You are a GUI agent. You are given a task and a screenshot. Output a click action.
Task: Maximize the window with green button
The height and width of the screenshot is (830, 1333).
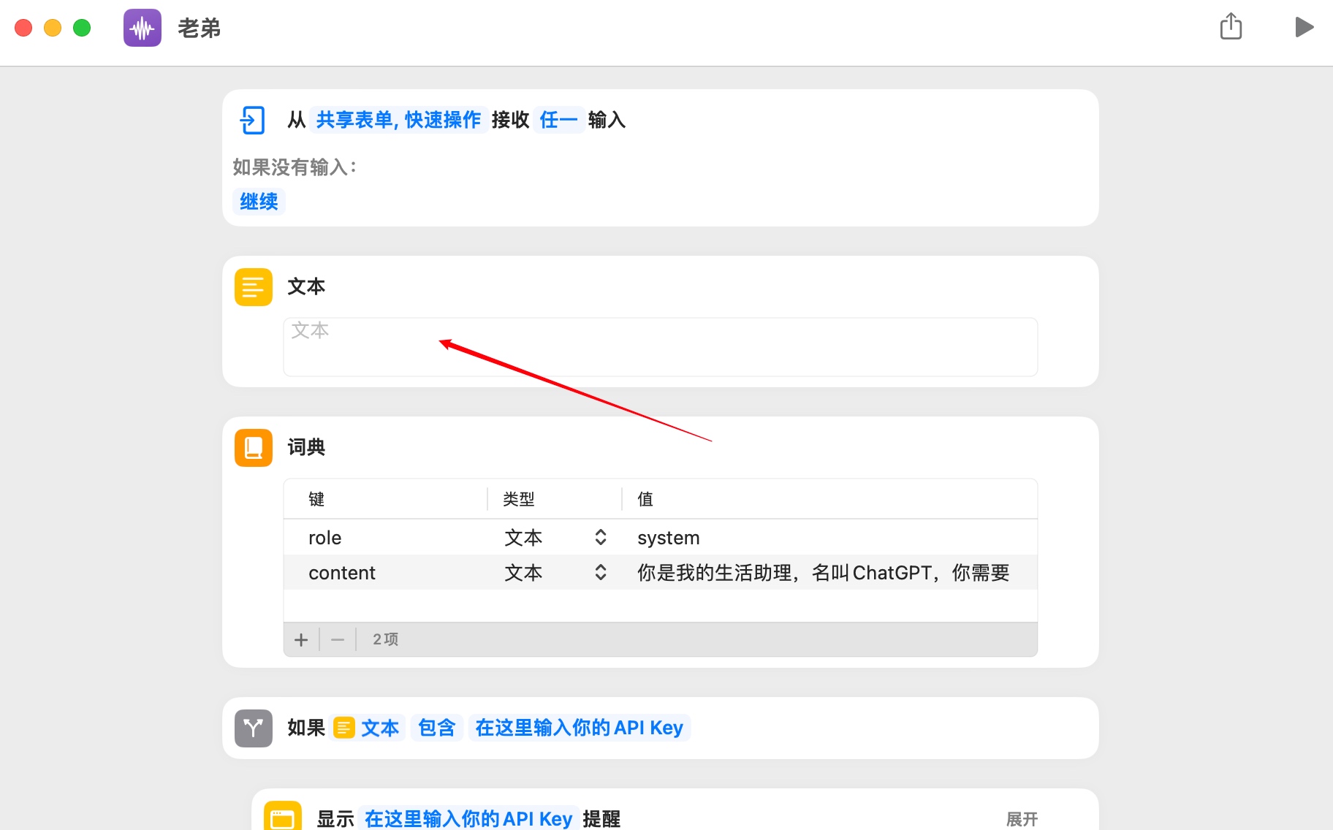(x=82, y=28)
